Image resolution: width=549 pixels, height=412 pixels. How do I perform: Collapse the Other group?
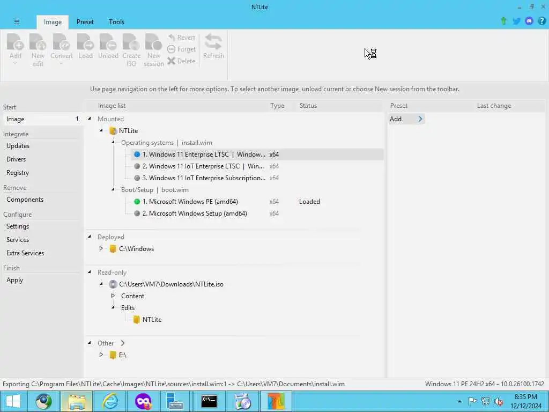[x=90, y=343]
